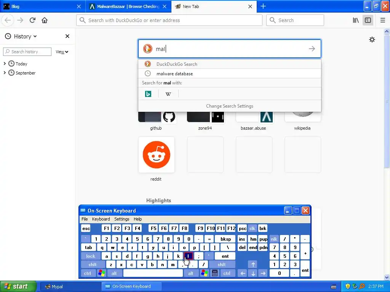Click the magnifier tray icon
This screenshot has width=390, height=292.
[x=362, y=286]
